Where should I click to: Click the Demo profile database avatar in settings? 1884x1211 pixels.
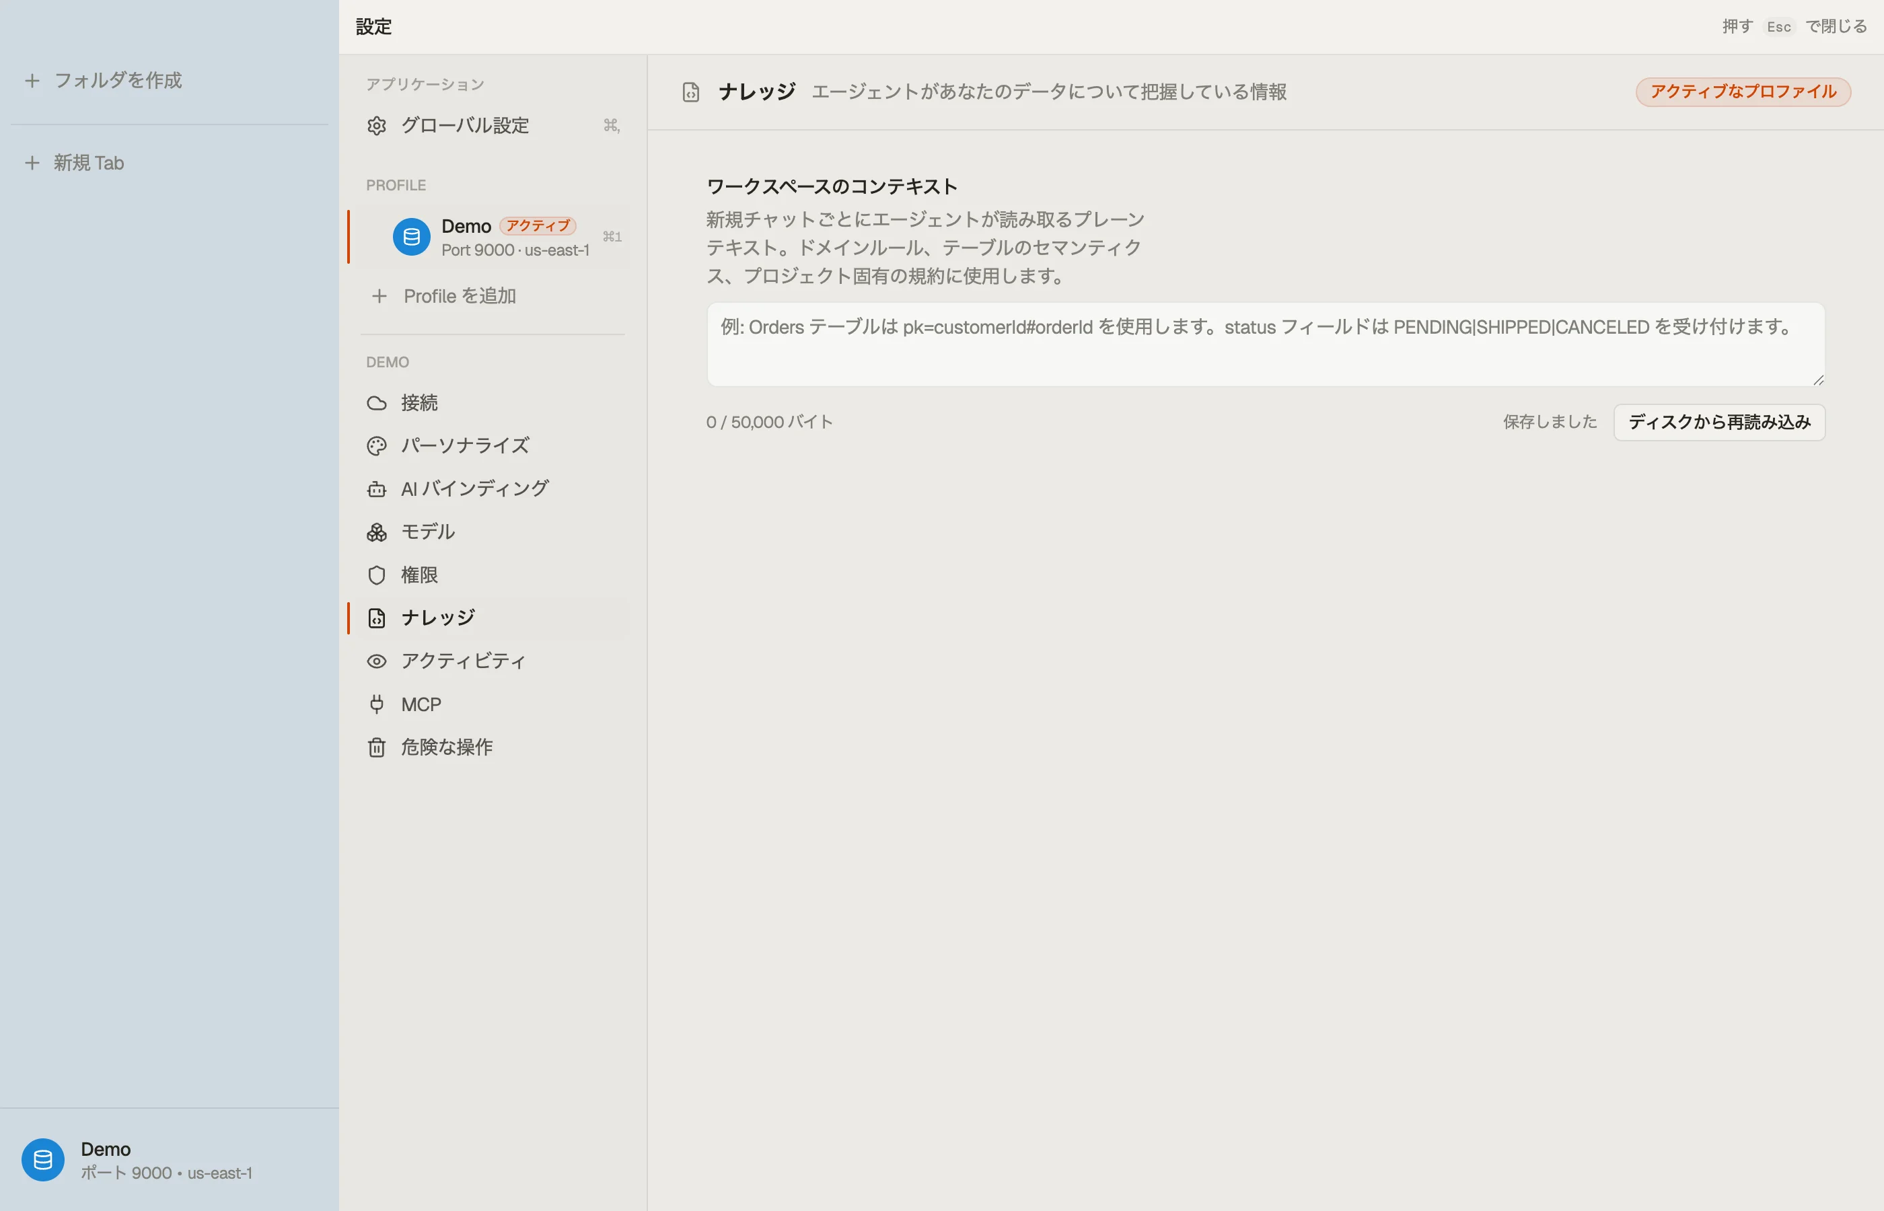click(x=411, y=237)
